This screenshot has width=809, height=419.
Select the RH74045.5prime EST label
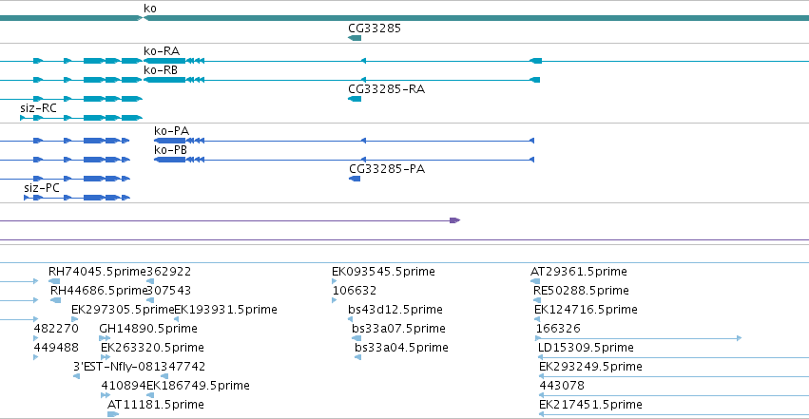[98, 272]
